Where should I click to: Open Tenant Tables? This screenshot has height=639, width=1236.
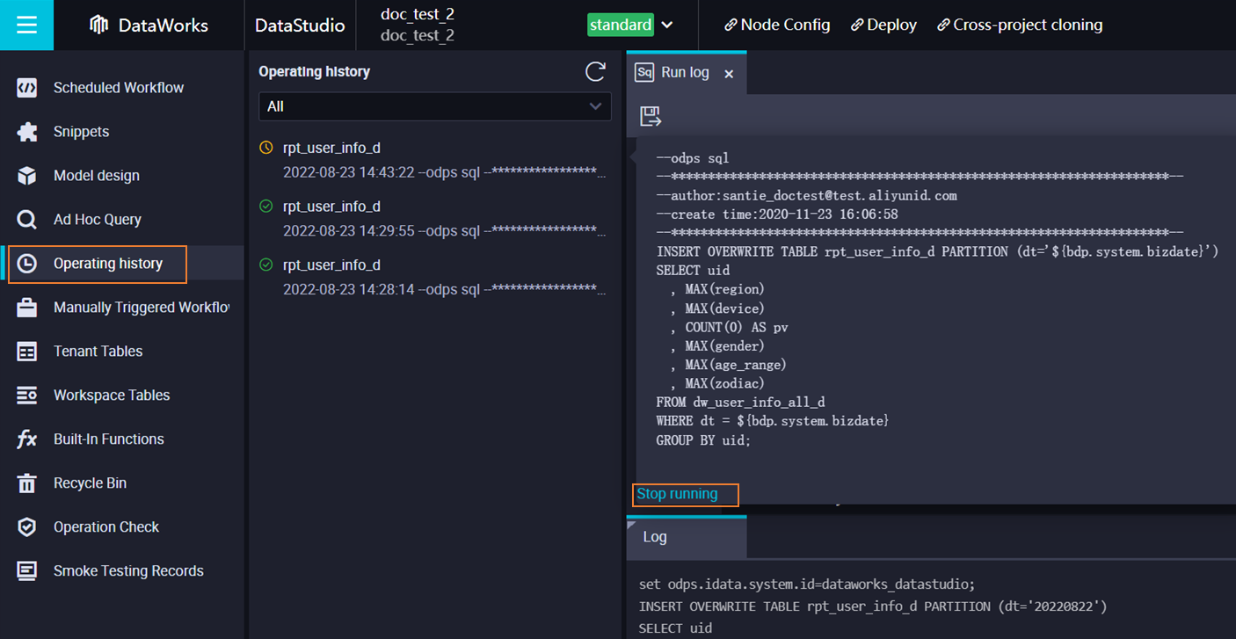[x=98, y=352]
